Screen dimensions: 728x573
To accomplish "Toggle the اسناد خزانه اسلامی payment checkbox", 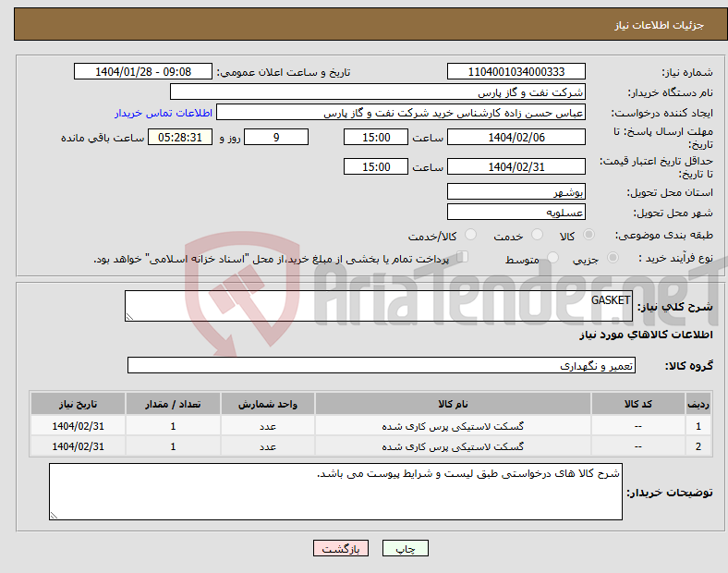I will click(463, 257).
